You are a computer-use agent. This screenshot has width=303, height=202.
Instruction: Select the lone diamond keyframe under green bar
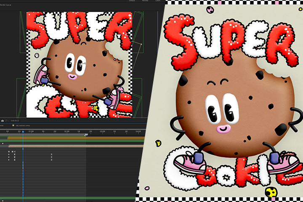click(3, 144)
